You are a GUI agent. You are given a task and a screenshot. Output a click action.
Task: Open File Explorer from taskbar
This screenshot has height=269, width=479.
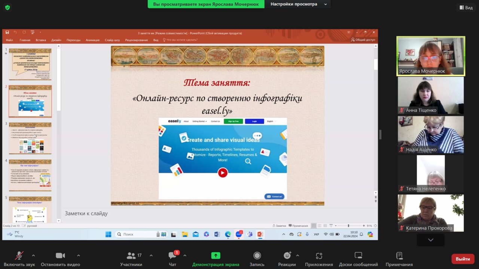(x=185, y=234)
